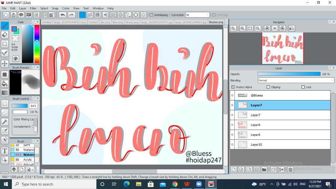Screen dimensions: 336x189
Task: Switch to the bluess.png tab
Action: click(x=132, y=22)
